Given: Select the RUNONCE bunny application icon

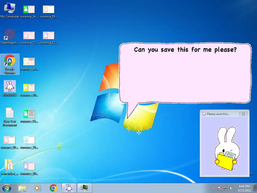Looking at the screenshot, I should pyautogui.click(x=10, y=88).
